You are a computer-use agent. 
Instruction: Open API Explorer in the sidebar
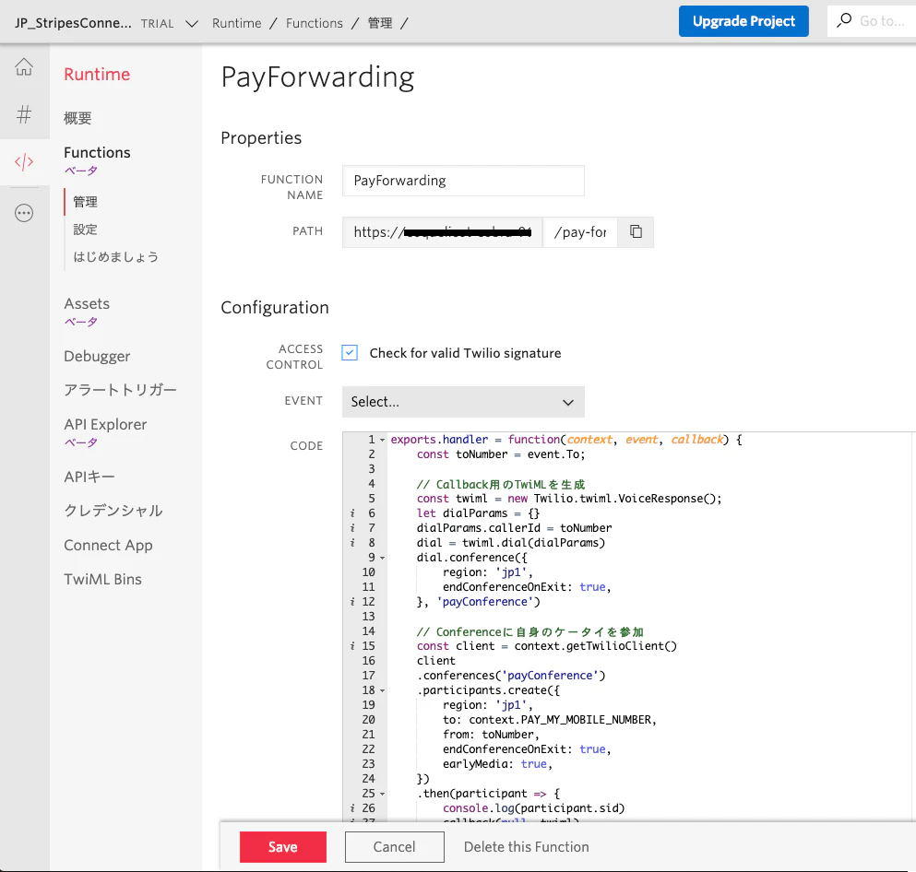click(x=105, y=424)
